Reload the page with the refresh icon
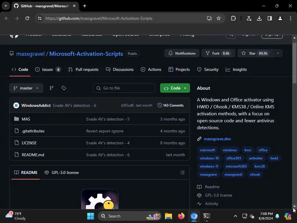The image size is (297, 223). click(x=27, y=18)
